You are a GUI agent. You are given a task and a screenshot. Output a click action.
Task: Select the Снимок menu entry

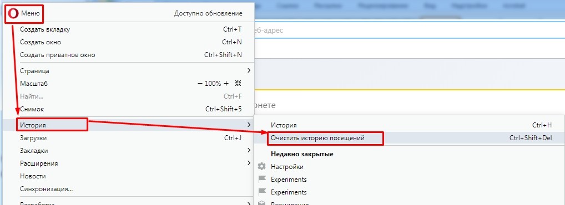click(x=129, y=109)
